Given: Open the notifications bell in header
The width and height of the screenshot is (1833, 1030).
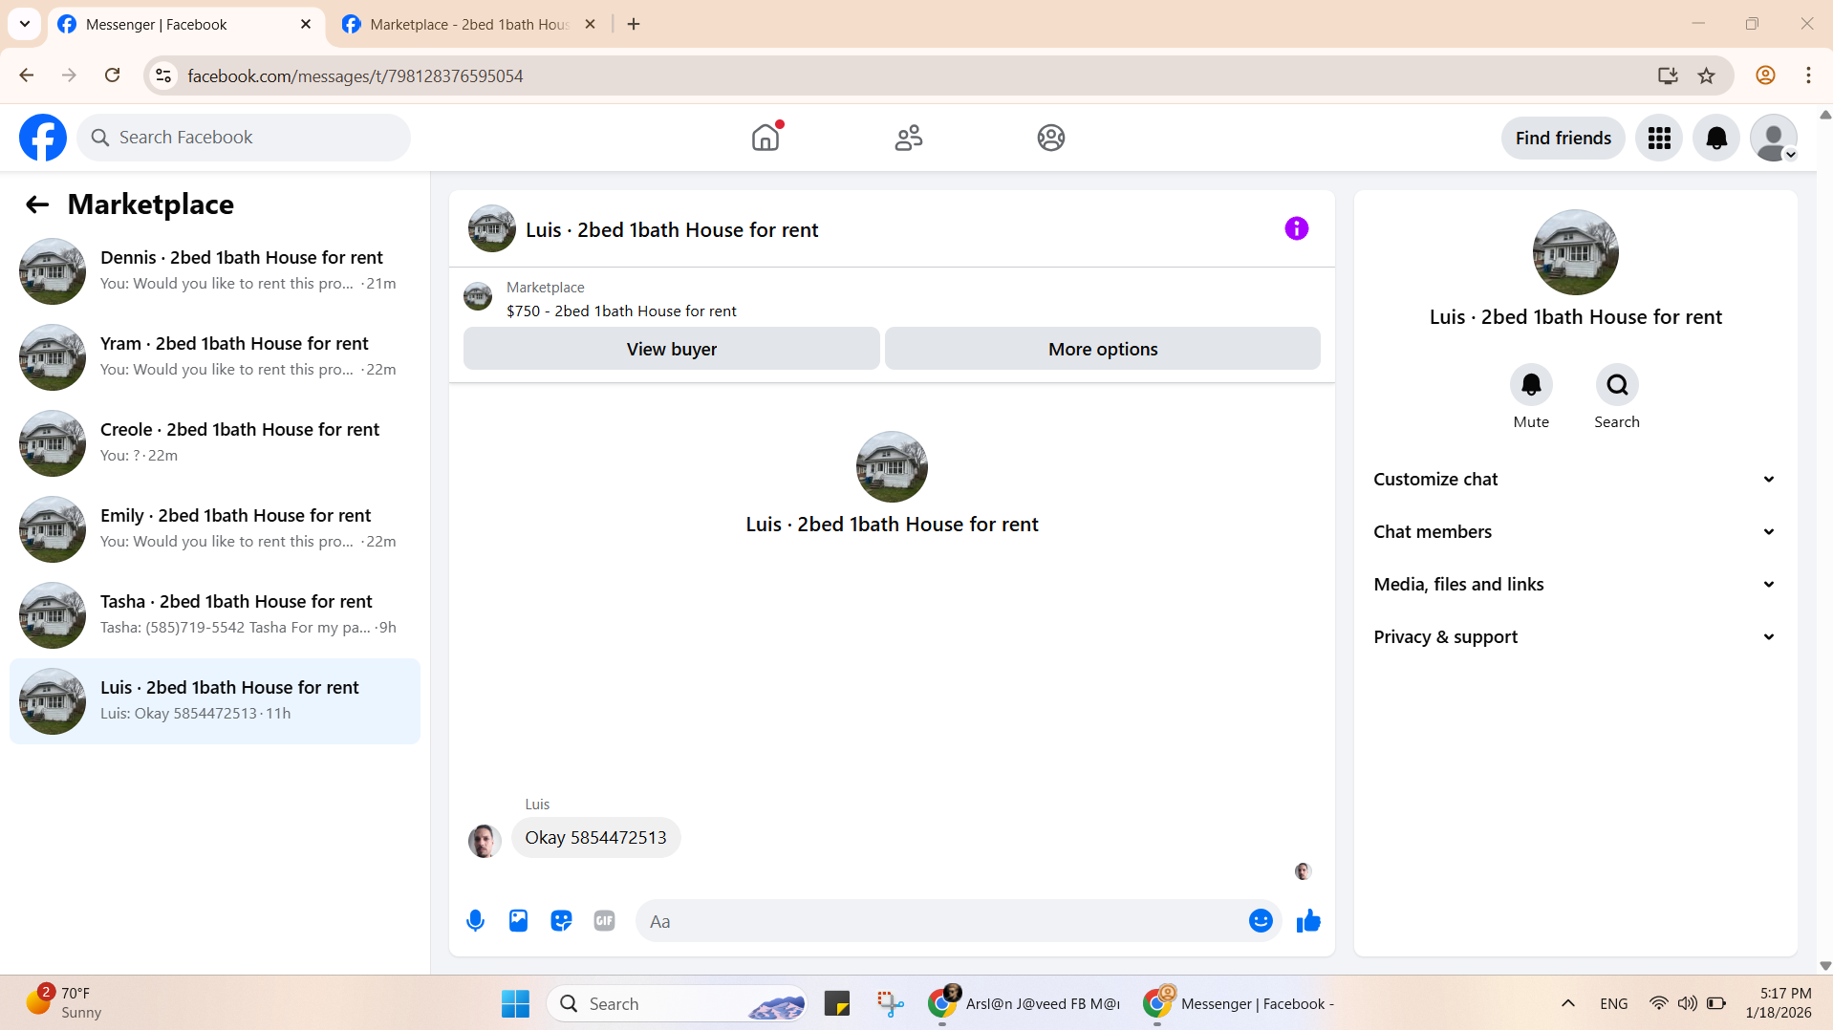Looking at the screenshot, I should 1716,138.
